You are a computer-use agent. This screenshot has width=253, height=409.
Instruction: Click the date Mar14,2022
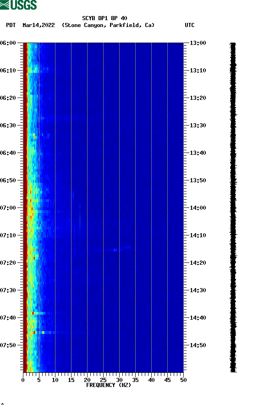pos(38,25)
